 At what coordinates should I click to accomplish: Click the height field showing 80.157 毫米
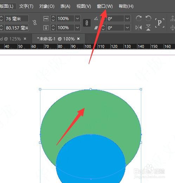click(17, 28)
